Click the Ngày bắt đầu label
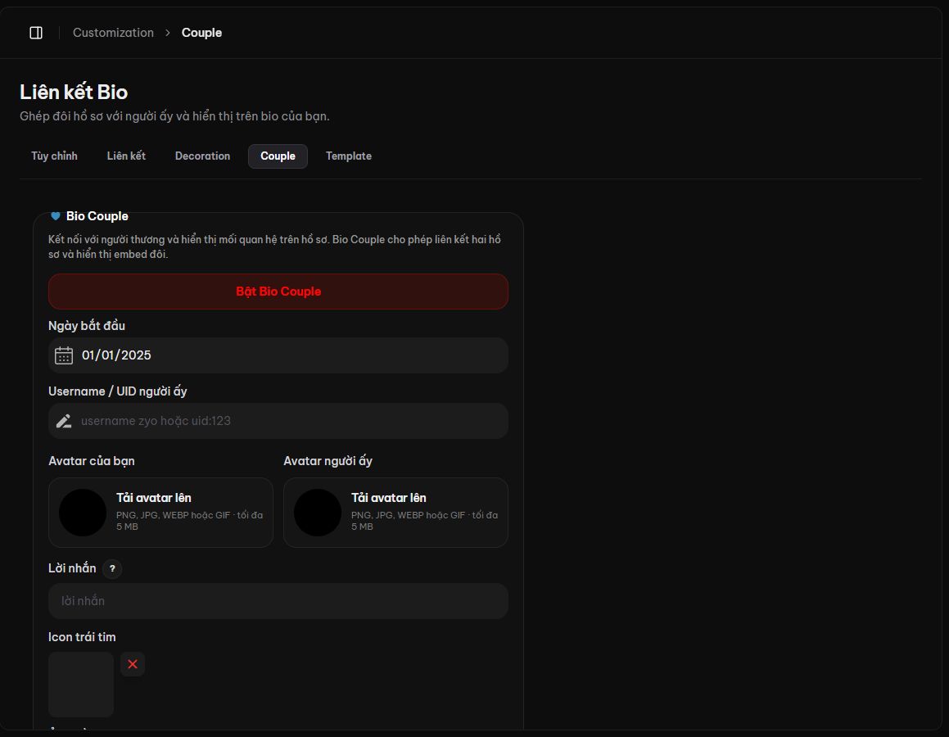This screenshot has width=949, height=737. tap(87, 326)
